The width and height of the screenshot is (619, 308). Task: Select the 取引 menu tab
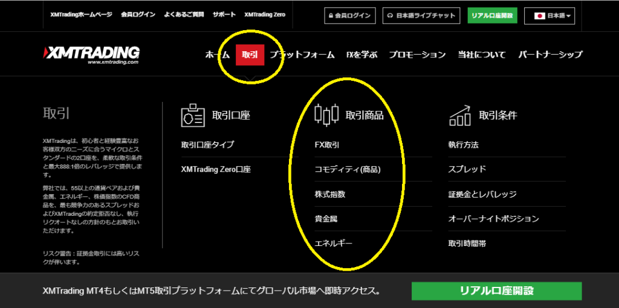pos(250,54)
